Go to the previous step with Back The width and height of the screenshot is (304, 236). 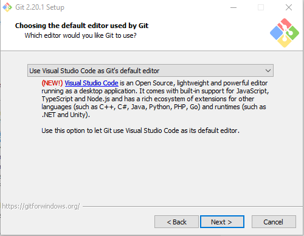[176, 222]
